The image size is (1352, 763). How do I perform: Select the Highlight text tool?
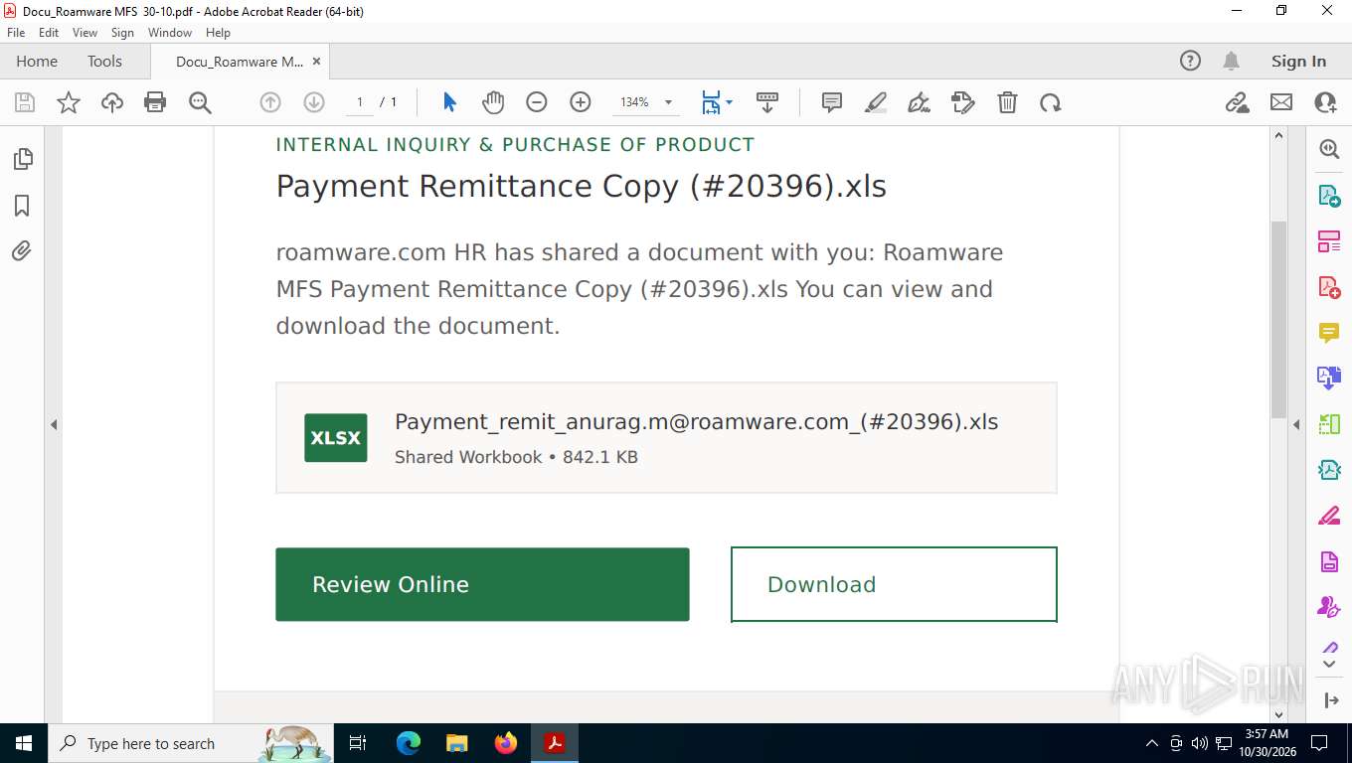pos(876,102)
